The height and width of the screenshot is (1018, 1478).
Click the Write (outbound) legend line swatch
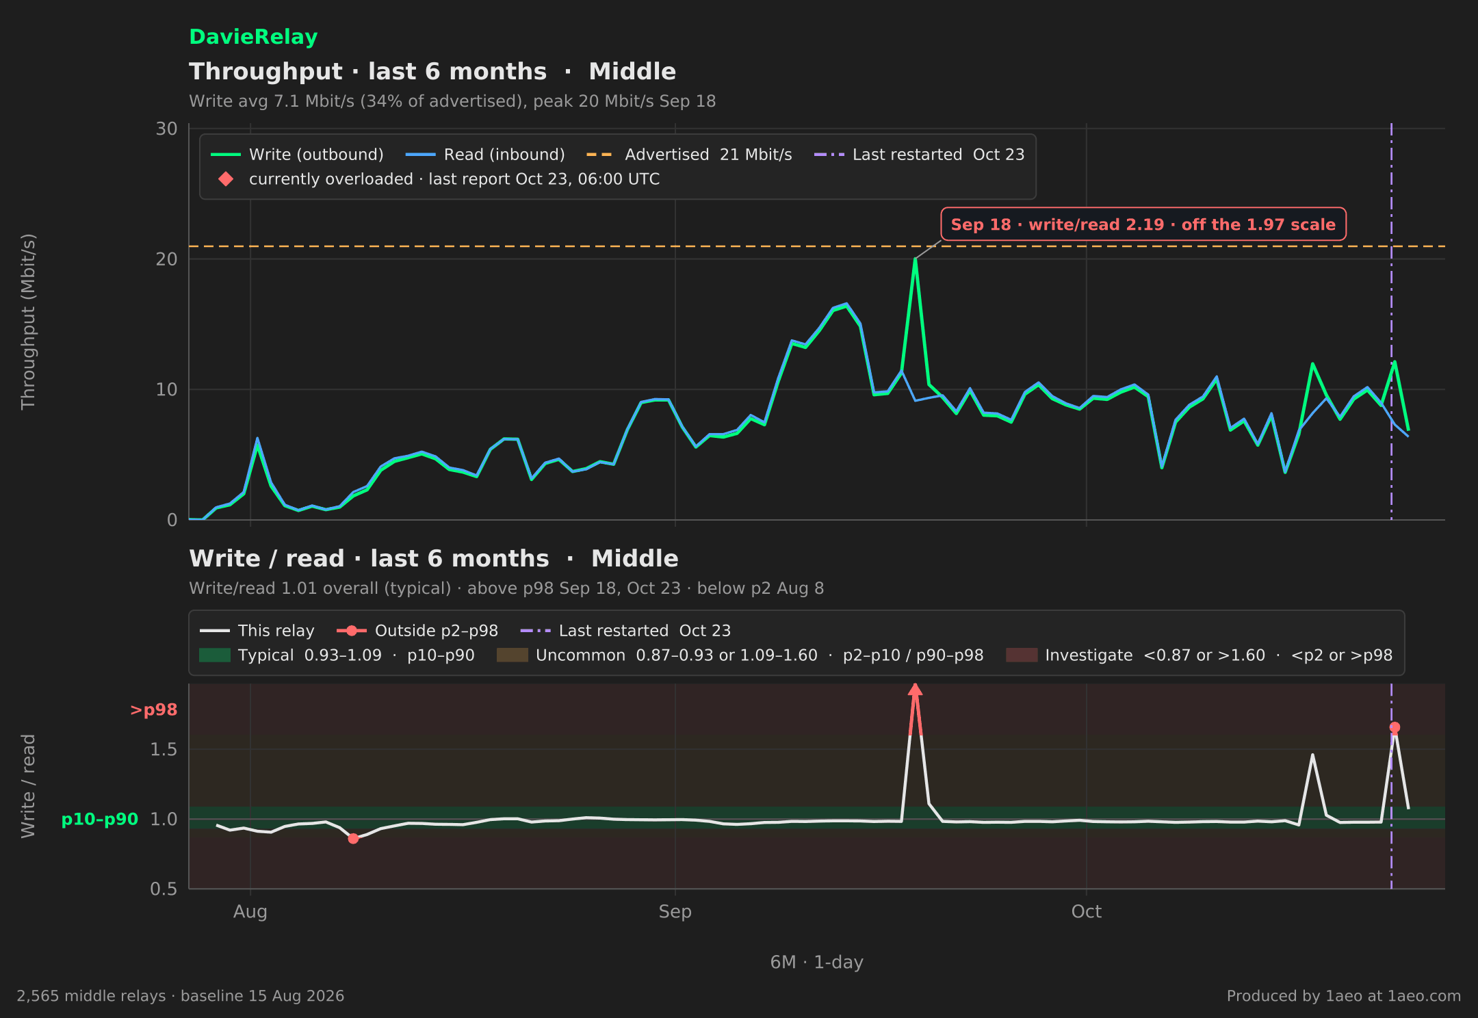(x=226, y=155)
